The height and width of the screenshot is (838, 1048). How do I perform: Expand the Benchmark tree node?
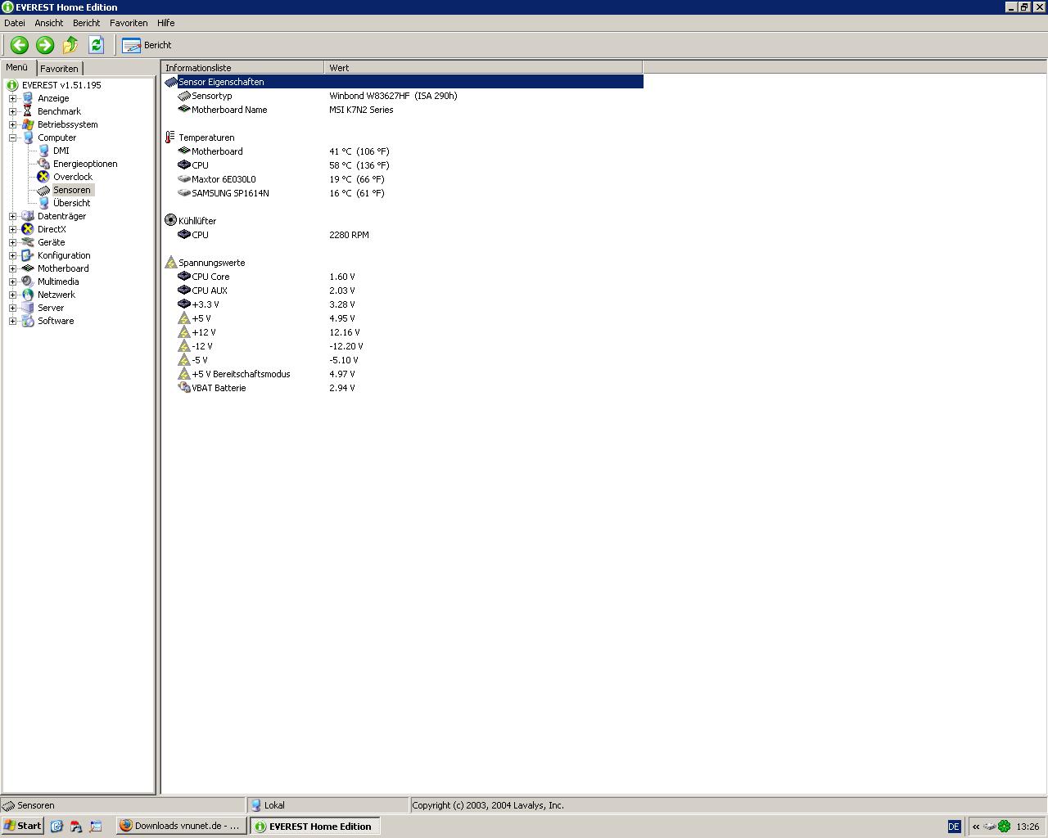tap(12, 111)
